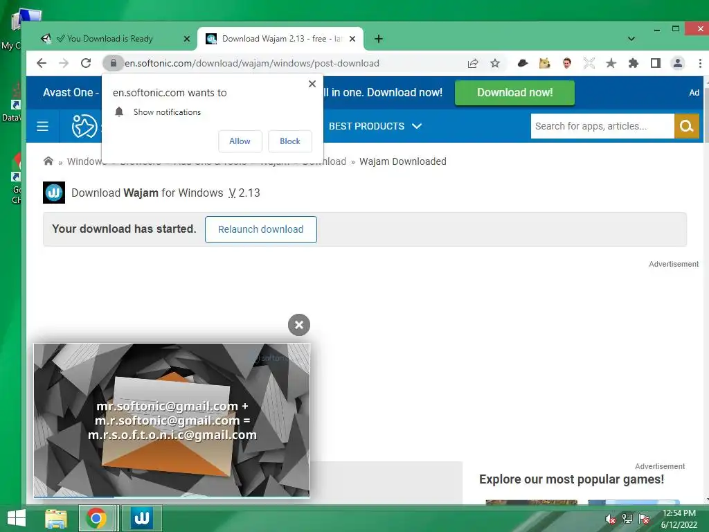Image resolution: width=709 pixels, height=532 pixels.
Task: Expand the tab search chevron
Action: pyautogui.click(x=631, y=39)
